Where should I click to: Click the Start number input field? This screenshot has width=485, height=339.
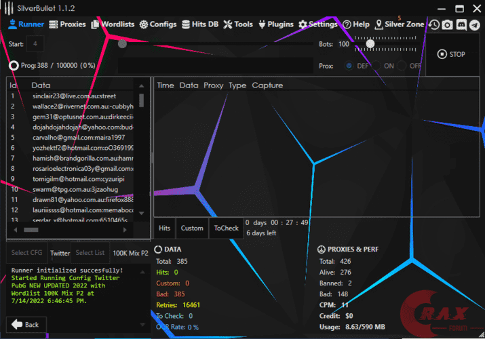35,44
